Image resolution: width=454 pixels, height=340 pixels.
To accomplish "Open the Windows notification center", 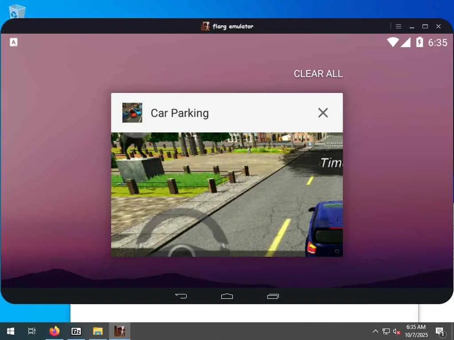I will coord(440,331).
